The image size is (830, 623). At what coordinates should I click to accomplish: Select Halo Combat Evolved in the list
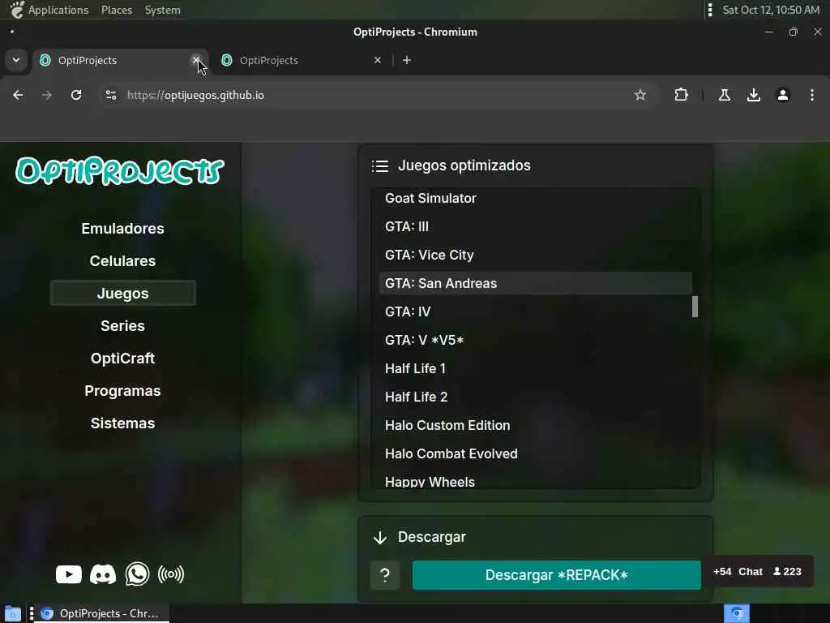535,453
